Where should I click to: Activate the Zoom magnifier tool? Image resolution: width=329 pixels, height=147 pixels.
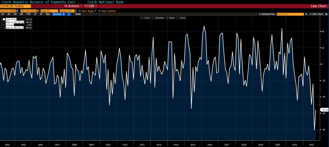tap(181, 18)
